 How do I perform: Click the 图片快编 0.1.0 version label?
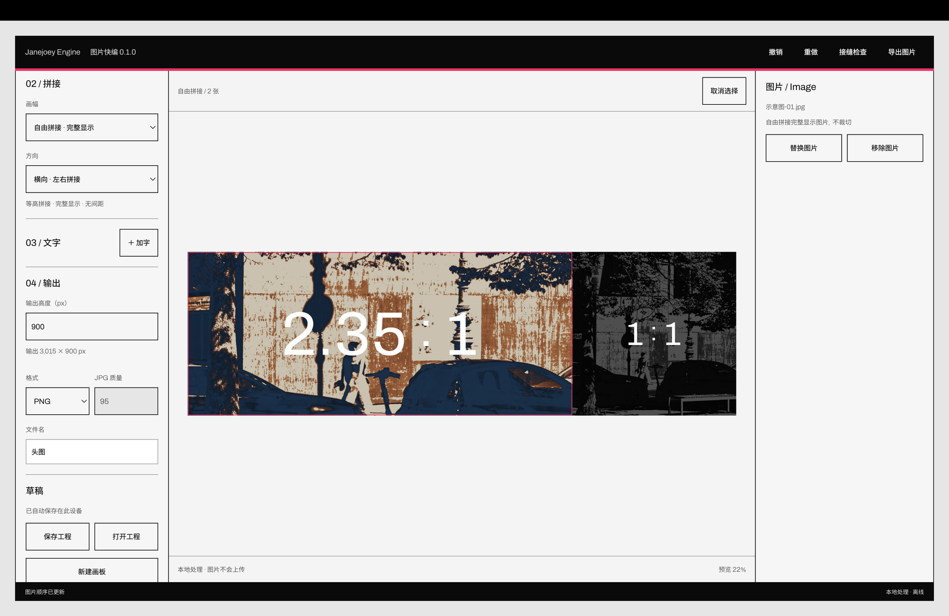[x=113, y=52]
